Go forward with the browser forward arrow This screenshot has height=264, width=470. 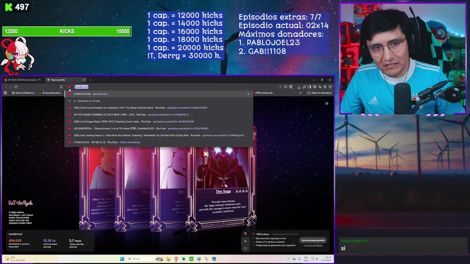(x=11, y=87)
